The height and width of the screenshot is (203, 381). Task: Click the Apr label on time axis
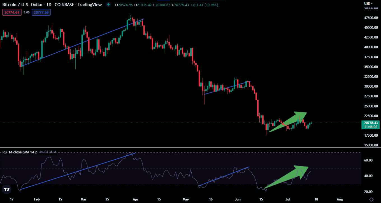(x=135, y=199)
